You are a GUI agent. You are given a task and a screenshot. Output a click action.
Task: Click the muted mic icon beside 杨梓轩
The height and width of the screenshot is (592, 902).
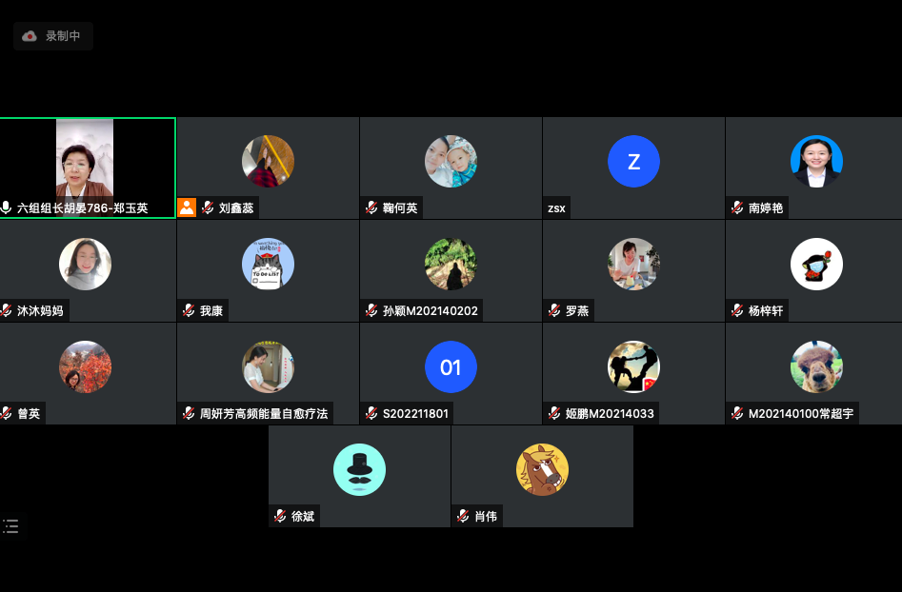(737, 310)
